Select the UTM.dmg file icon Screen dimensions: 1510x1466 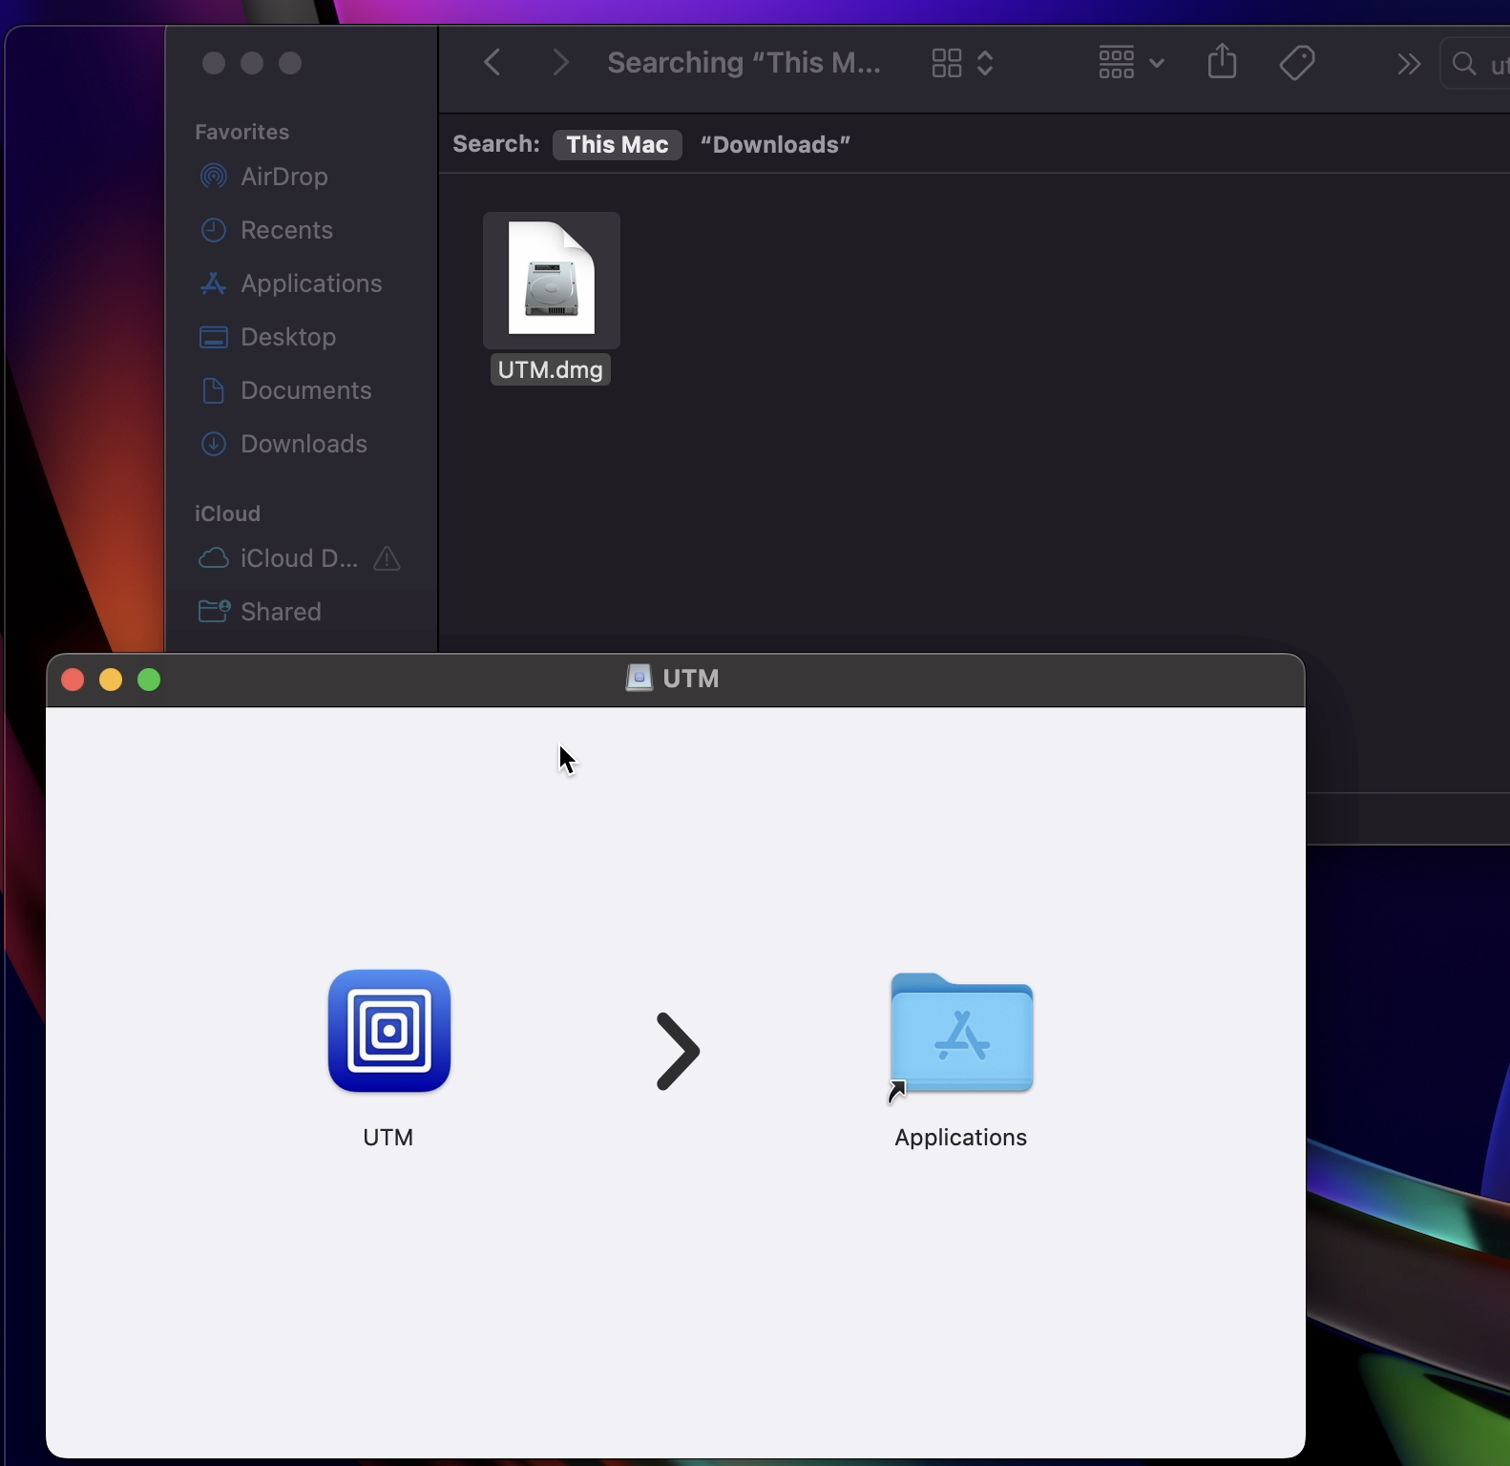[552, 280]
